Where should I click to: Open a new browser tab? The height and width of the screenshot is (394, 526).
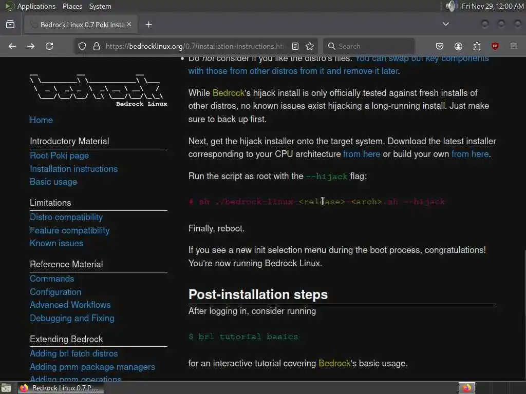[149, 25]
